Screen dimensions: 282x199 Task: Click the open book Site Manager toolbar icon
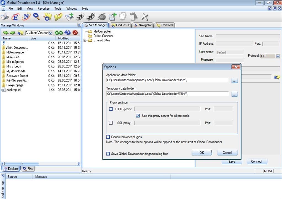pyautogui.click(x=5, y=17)
